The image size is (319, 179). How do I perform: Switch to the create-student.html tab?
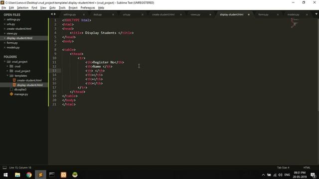click(x=163, y=14)
